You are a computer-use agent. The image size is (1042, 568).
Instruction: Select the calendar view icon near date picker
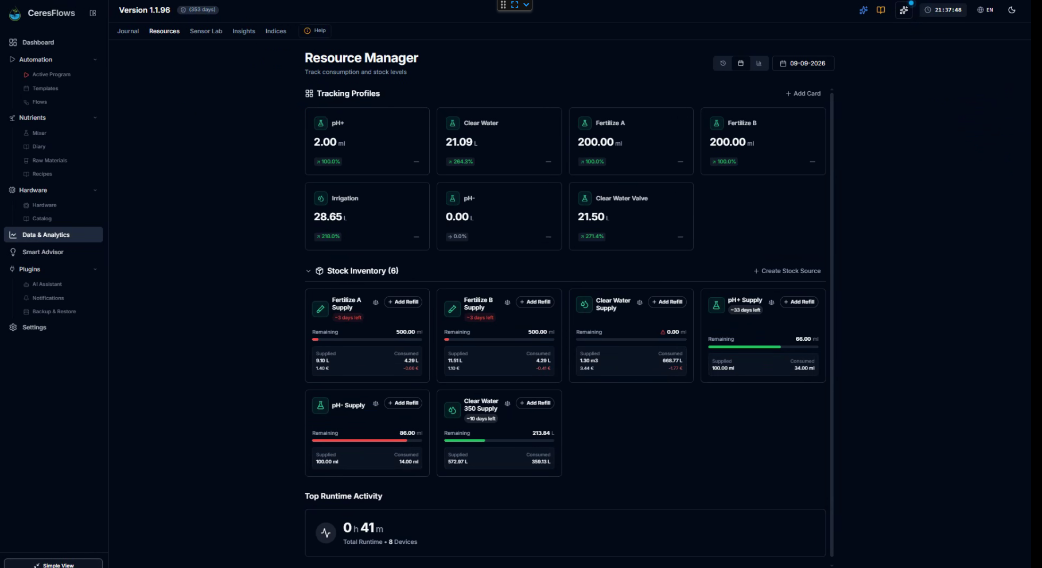(x=741, y=63)
